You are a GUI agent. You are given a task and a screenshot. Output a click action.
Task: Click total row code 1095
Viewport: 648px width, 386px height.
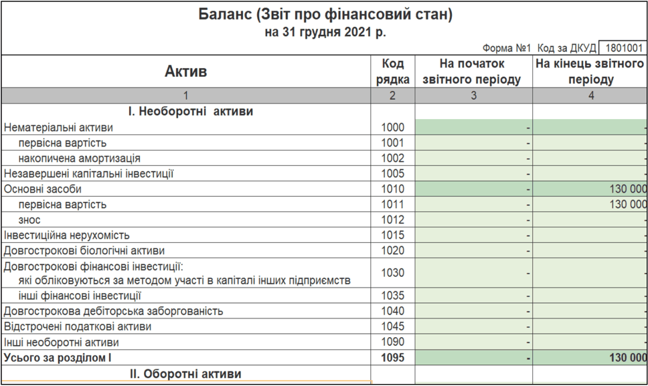[x=392, y=357]
